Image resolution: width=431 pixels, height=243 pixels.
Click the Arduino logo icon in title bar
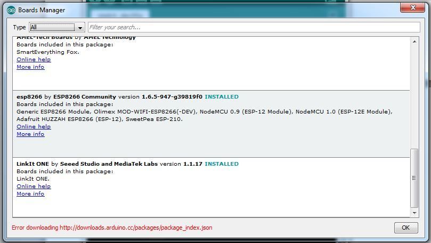tap(11, 10)
